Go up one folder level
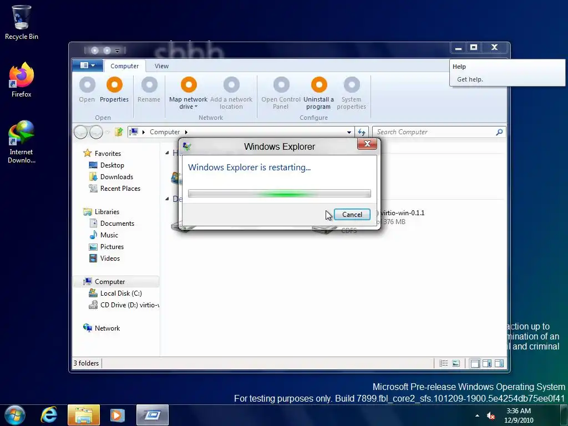 pos(119,132)
